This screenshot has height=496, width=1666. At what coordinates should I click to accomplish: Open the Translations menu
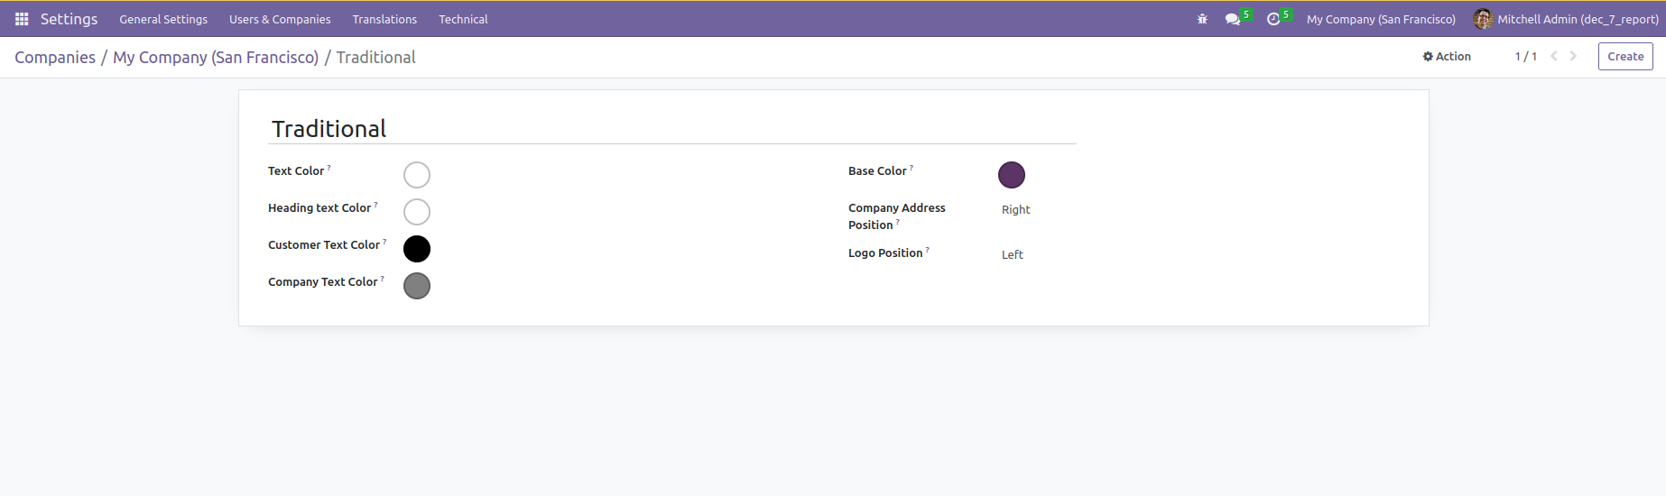coord(384,19)
